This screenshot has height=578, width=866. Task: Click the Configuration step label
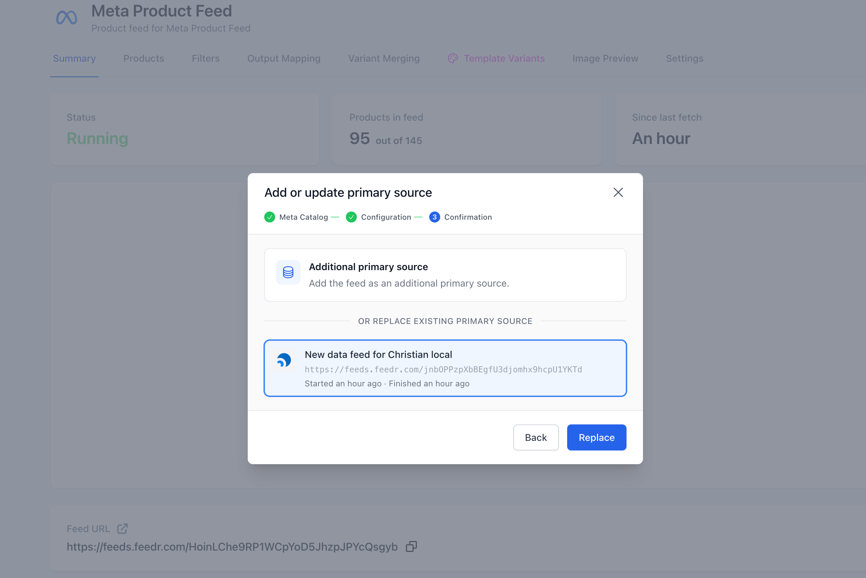coord(386,217)
